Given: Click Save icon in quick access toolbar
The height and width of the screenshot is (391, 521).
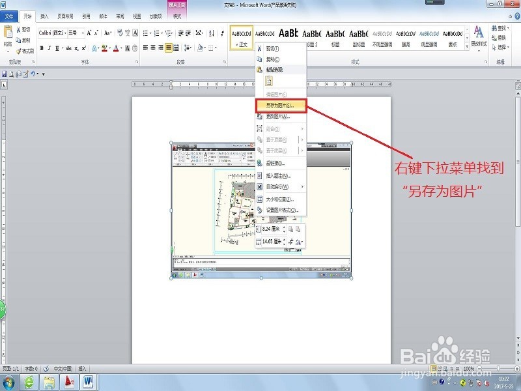Looking at the screenshot, I should pyautogui.click(x=5, y=74).
